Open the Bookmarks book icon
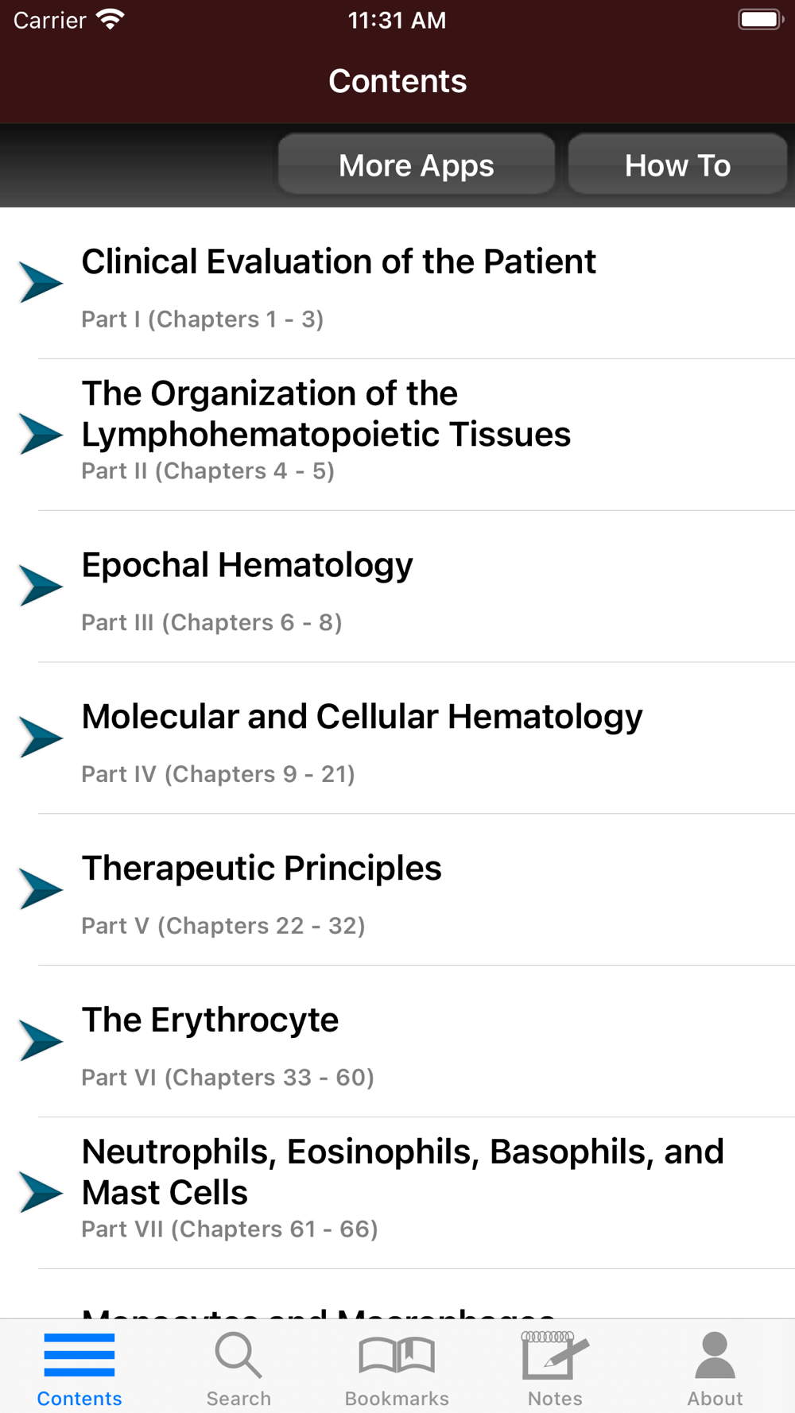This screenshot has height=1413, width=795. pos(397,1355)
